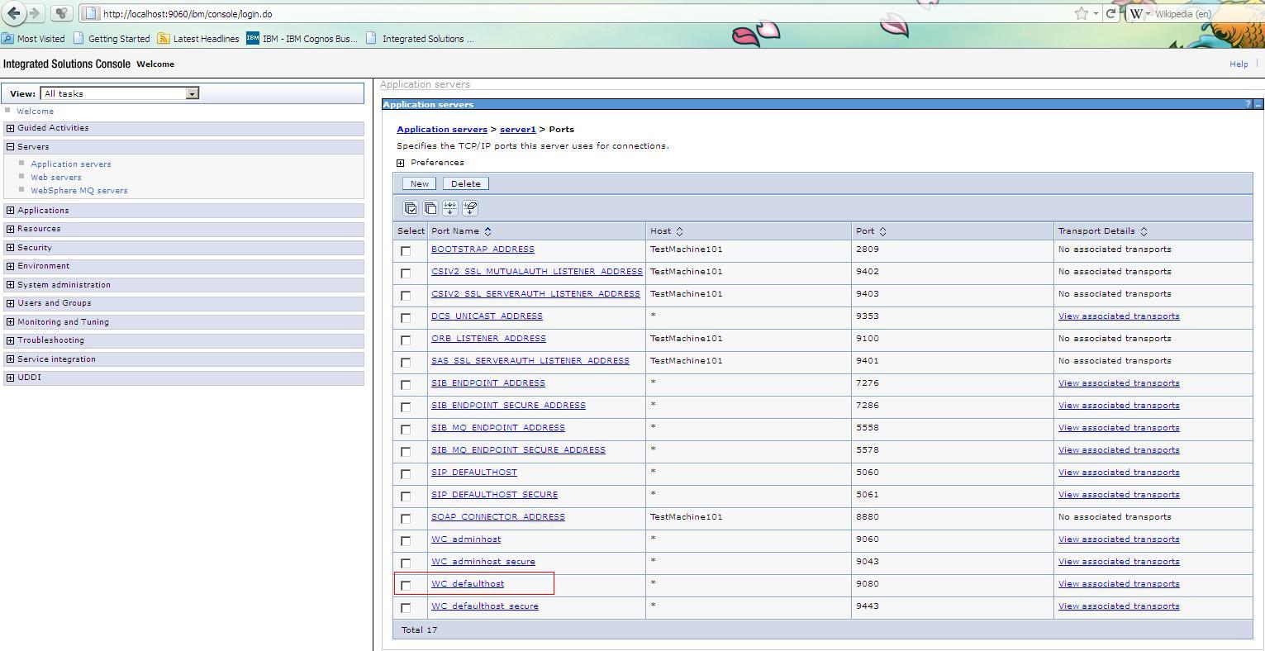Click the Select All items icon
Screen dimensions: 1265x651
(411, 207)
